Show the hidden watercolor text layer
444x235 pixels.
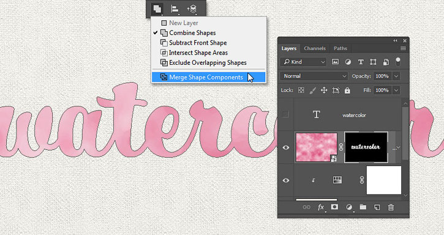click(x=285, y=114)
